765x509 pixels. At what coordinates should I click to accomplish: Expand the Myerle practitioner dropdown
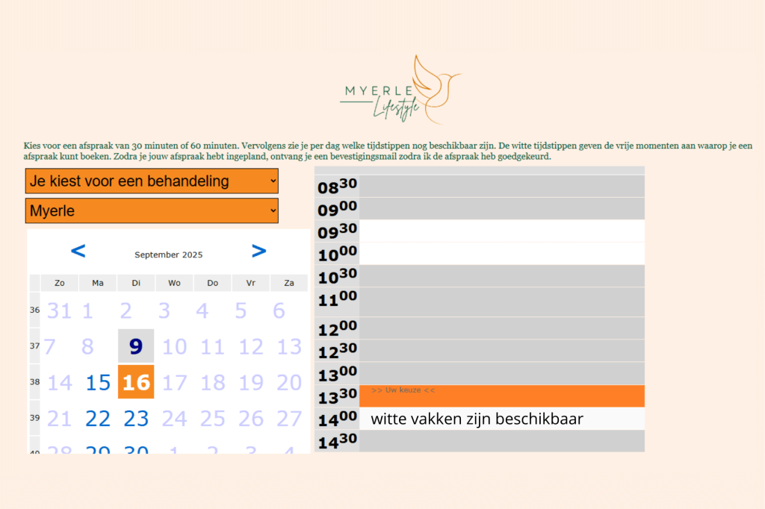point(152,211)
